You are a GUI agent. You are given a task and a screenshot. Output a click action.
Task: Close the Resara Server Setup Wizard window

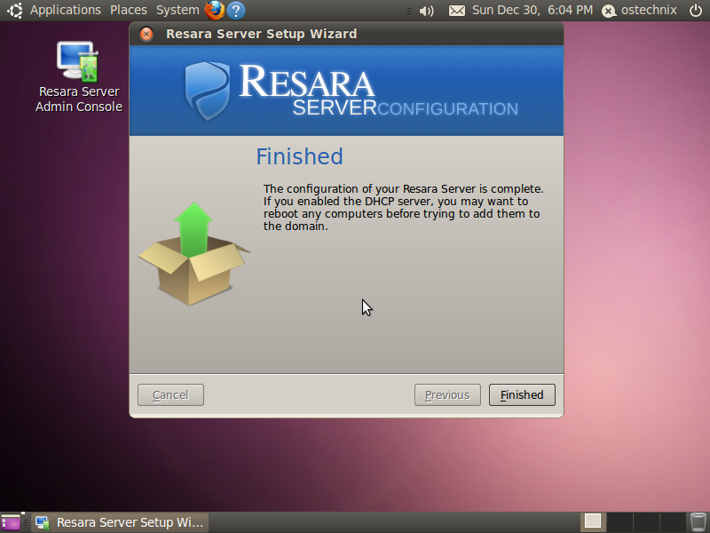146,34
